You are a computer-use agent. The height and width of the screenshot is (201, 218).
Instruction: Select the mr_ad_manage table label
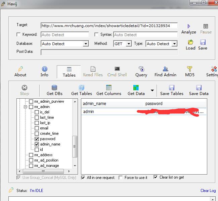click(x=46, y=166)
